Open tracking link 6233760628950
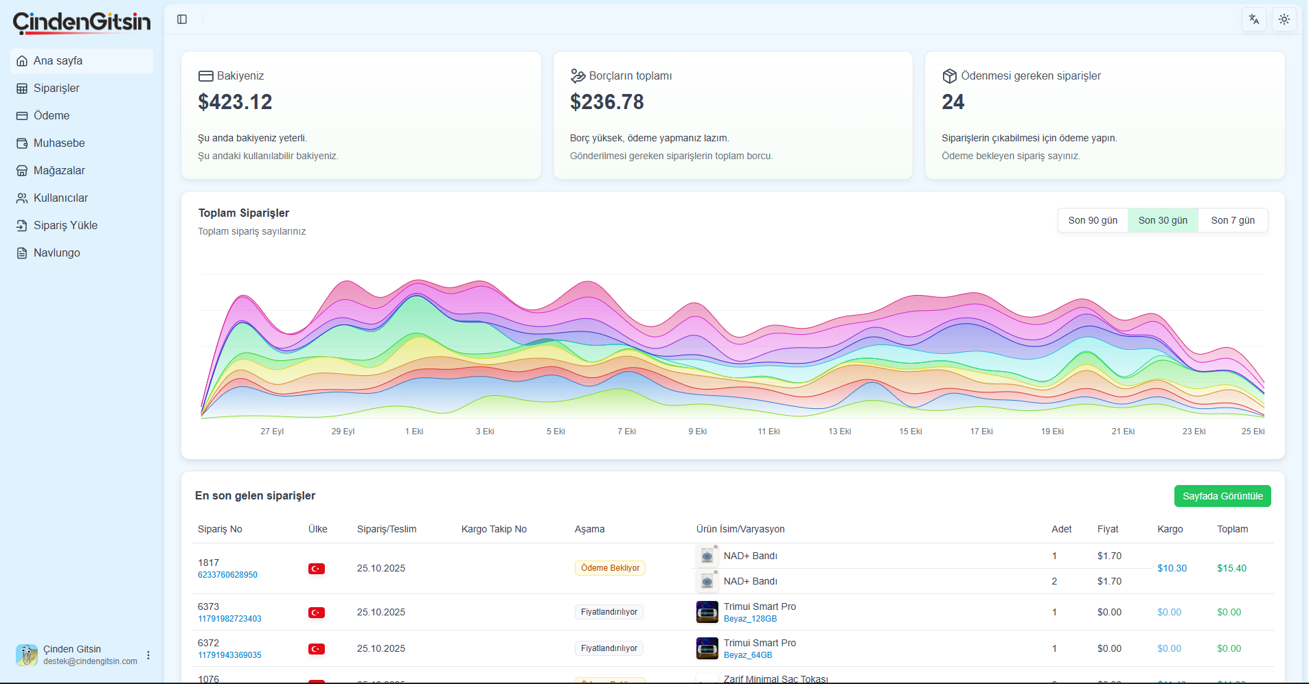Screen dimensions: 1309x684 tap(227, 575)
